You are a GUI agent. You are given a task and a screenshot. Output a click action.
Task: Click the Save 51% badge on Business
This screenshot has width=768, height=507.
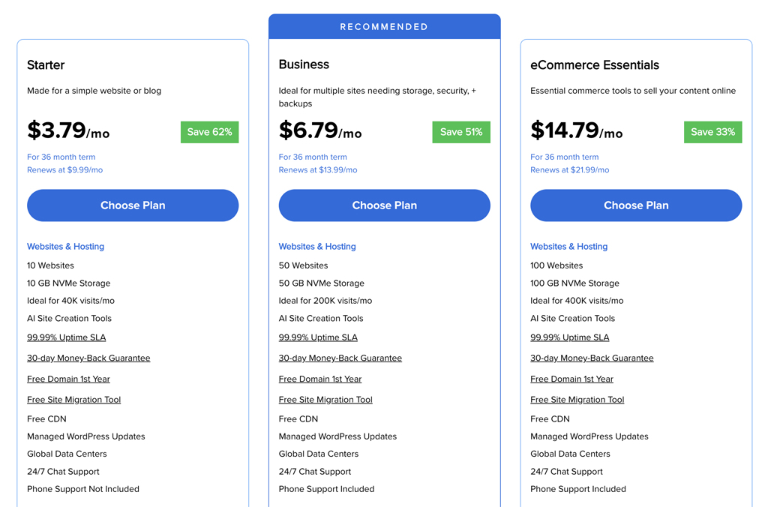(460, 132)
